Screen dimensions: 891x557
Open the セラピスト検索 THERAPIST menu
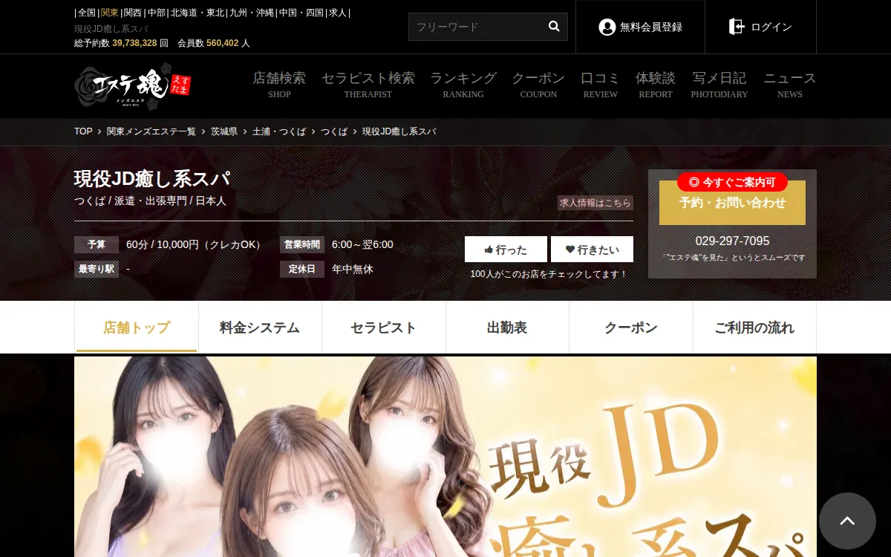click(368, 85)
